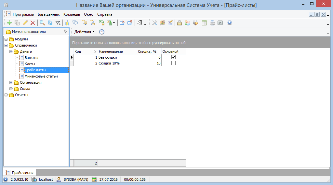Click the funnel filter icon in toolbar
333x185 pixels.
(58, 23)
